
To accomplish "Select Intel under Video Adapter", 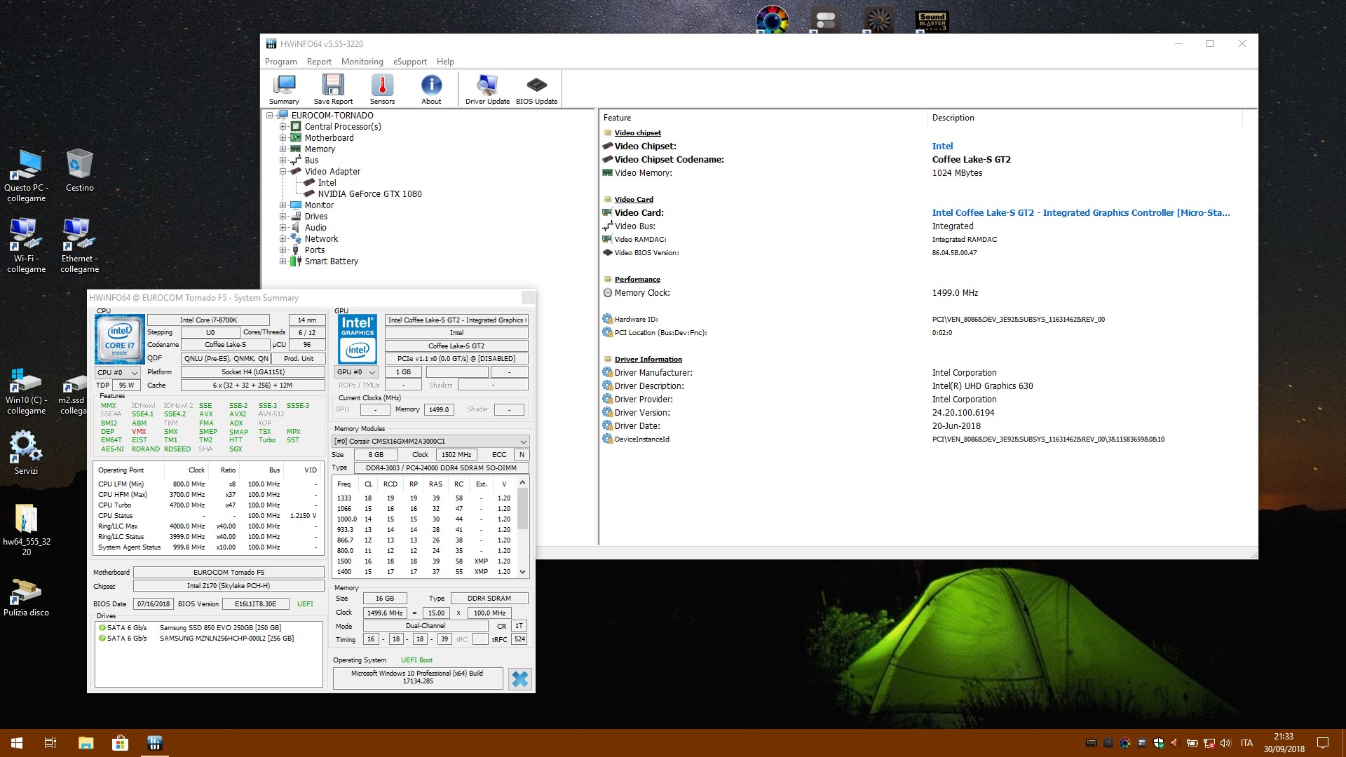I will [x=327, y=183].
